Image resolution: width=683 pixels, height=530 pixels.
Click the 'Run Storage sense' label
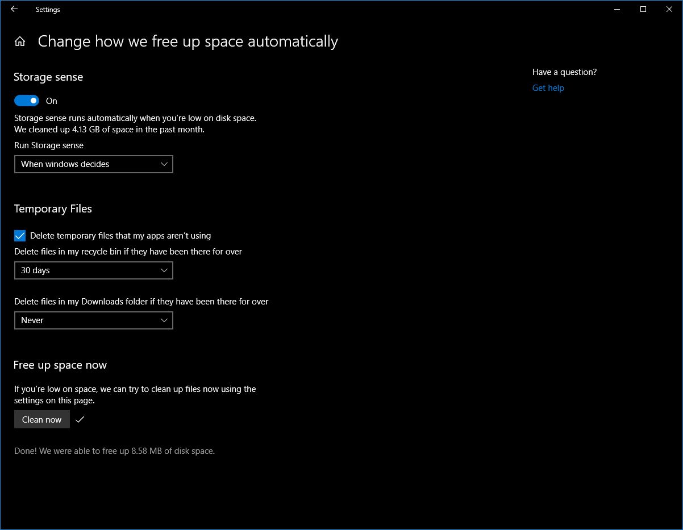(x=49, y=145)
